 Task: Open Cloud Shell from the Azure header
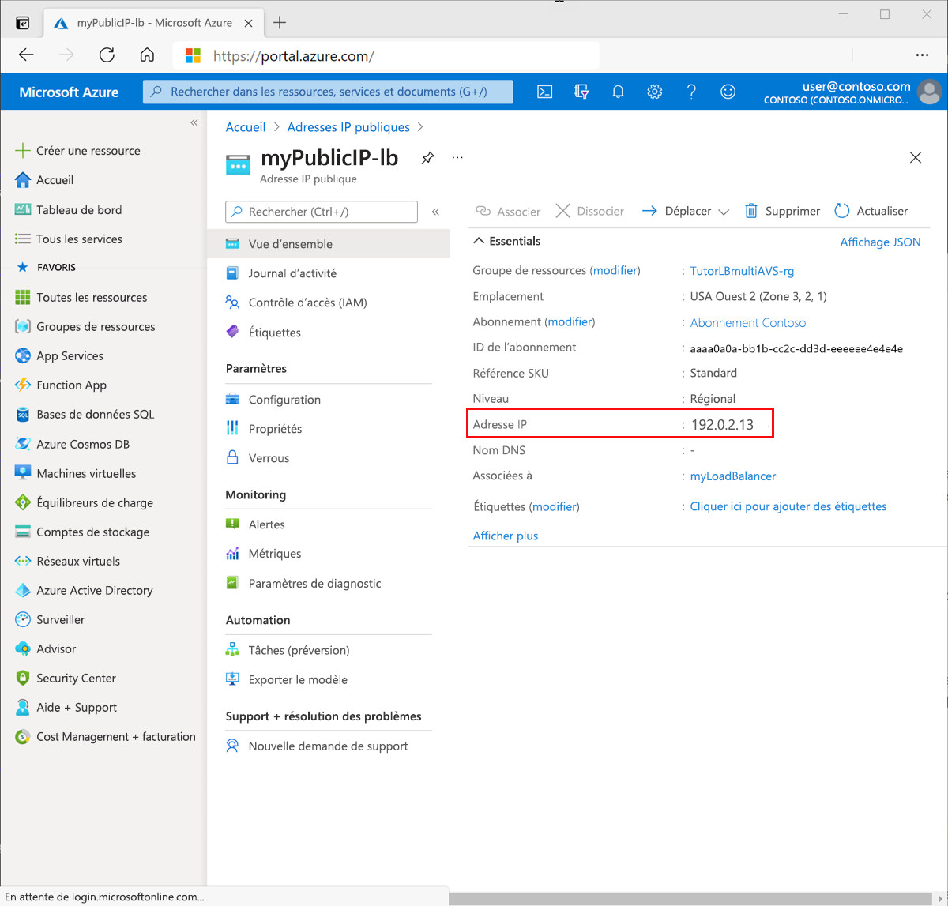tap(544, 92)
